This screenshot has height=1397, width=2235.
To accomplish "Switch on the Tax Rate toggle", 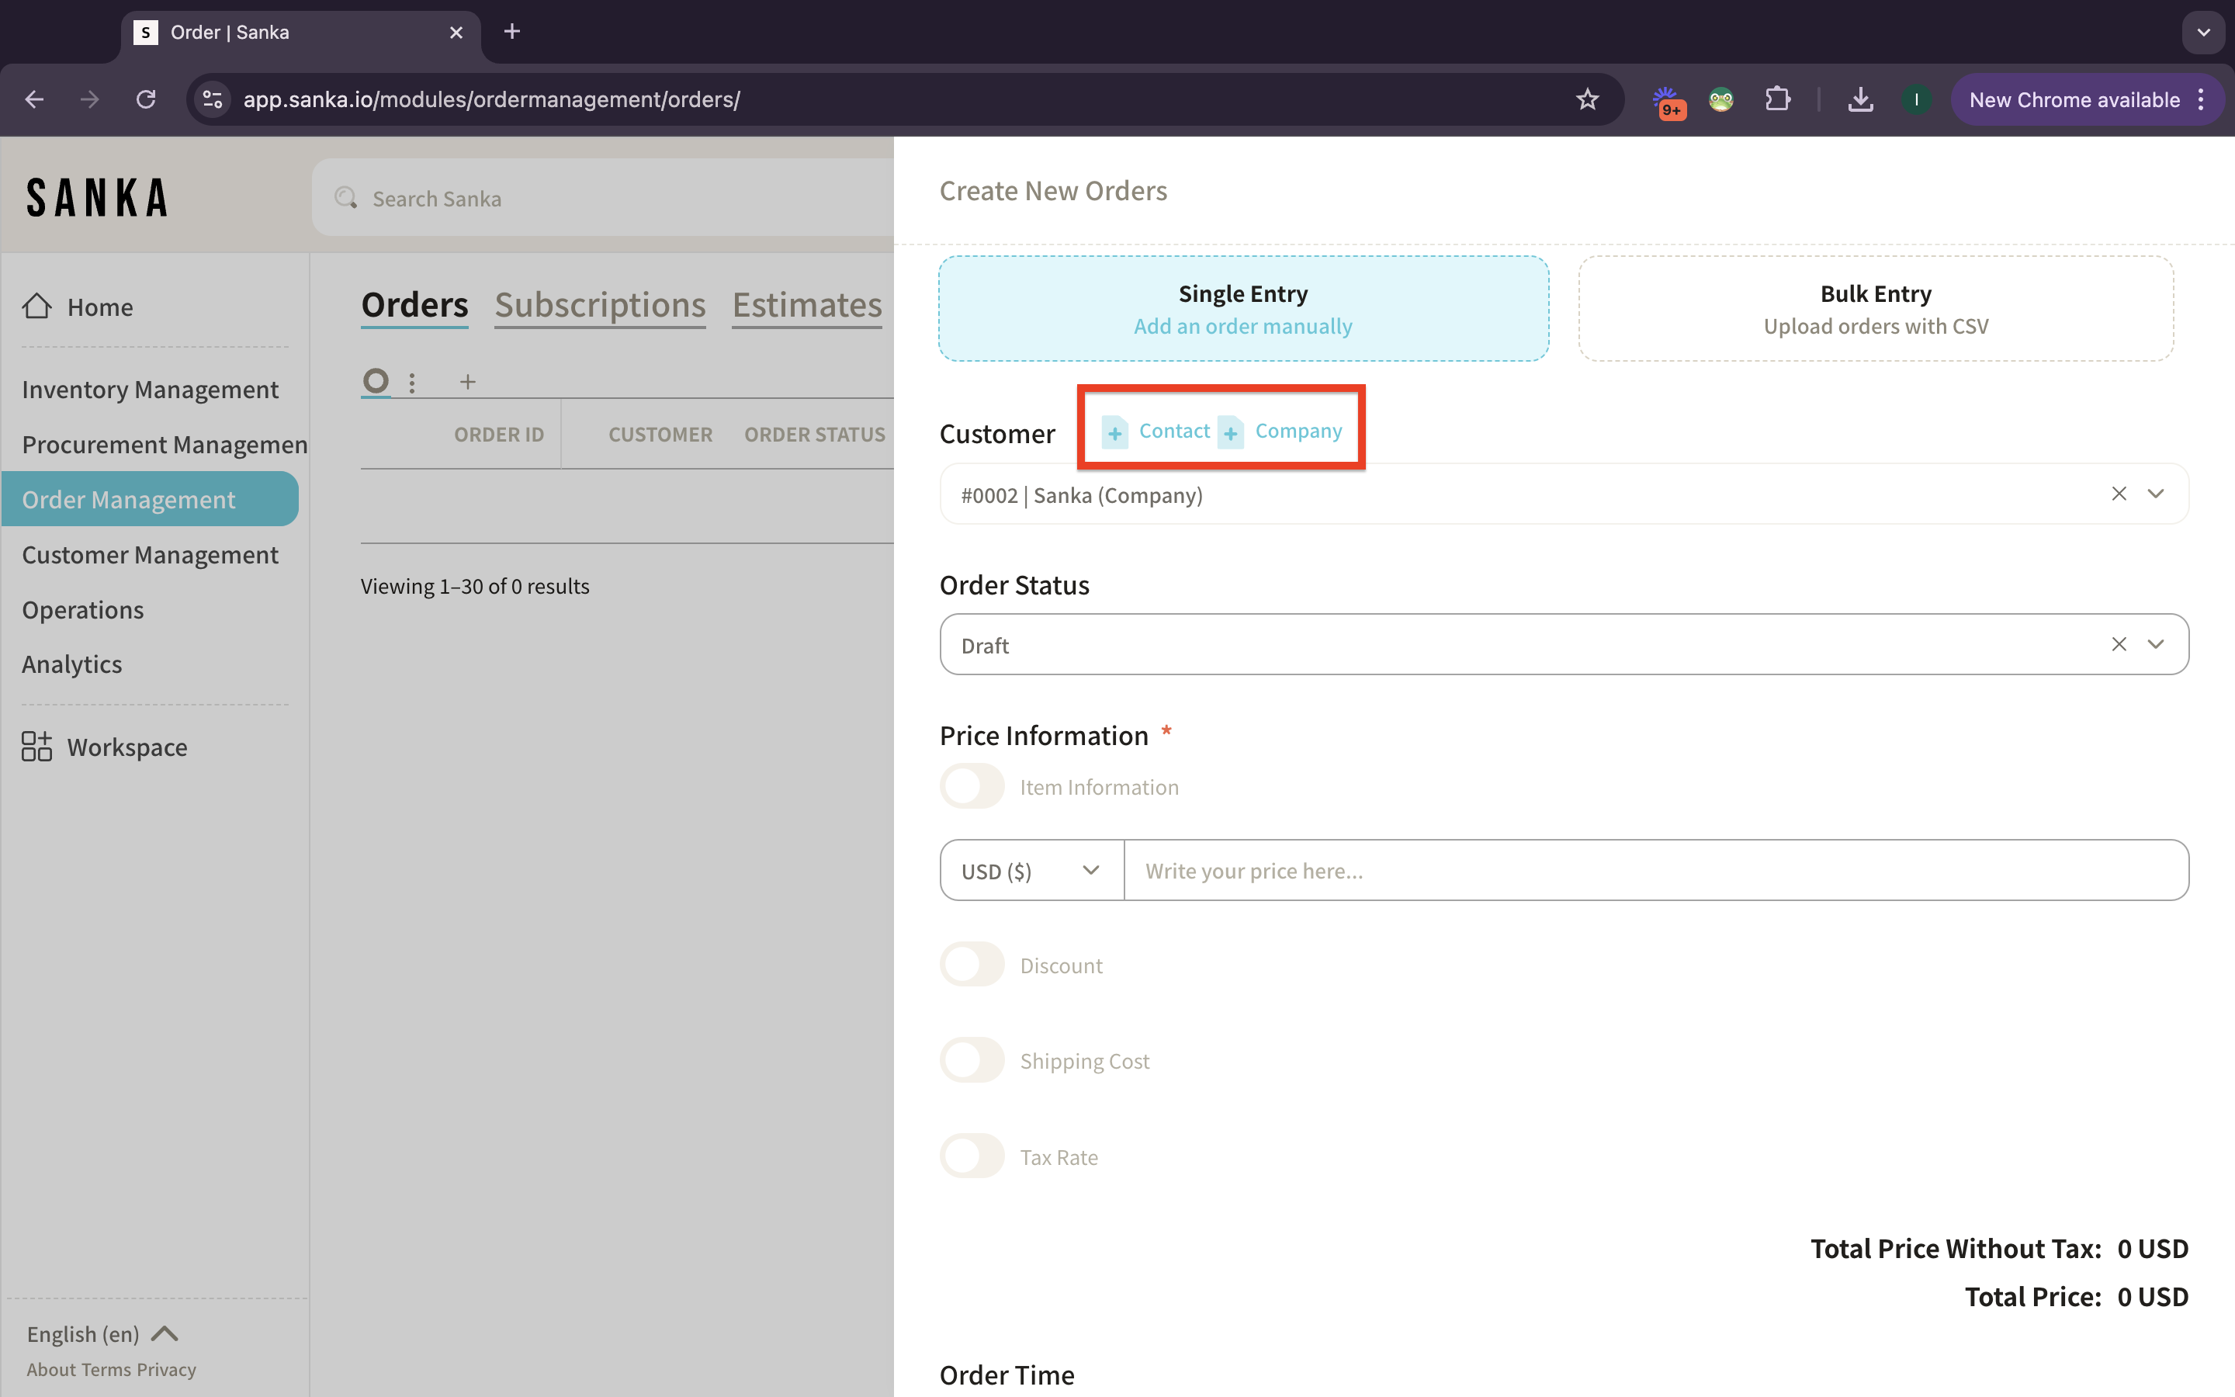I will coord(972,1156).
